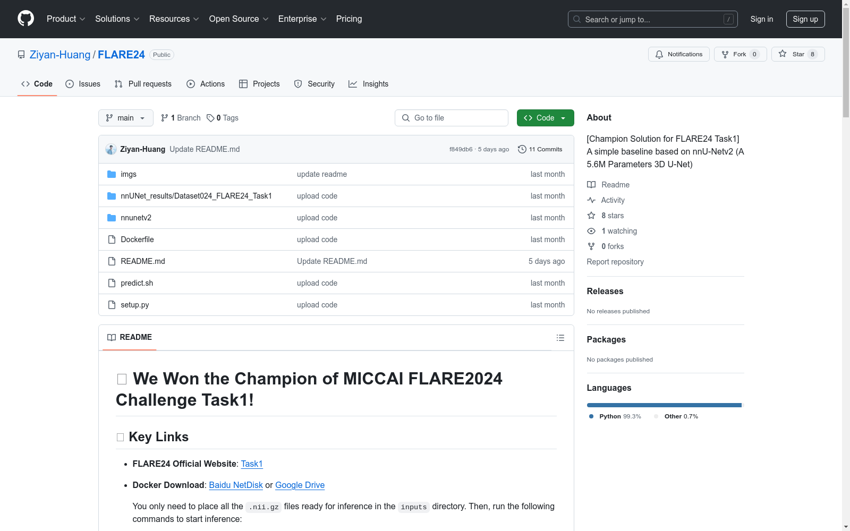Click the tag icon next to Tags
The height and width of the screenshot is (531, 850).
[210, 118]
